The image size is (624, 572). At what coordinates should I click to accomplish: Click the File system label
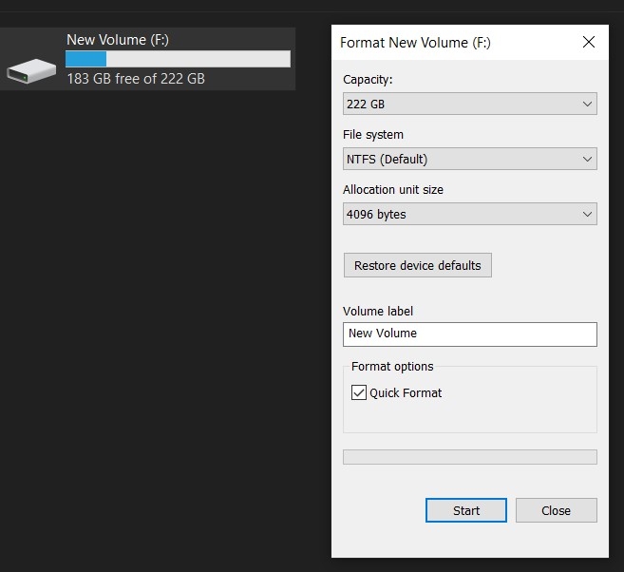pos(373,135)
